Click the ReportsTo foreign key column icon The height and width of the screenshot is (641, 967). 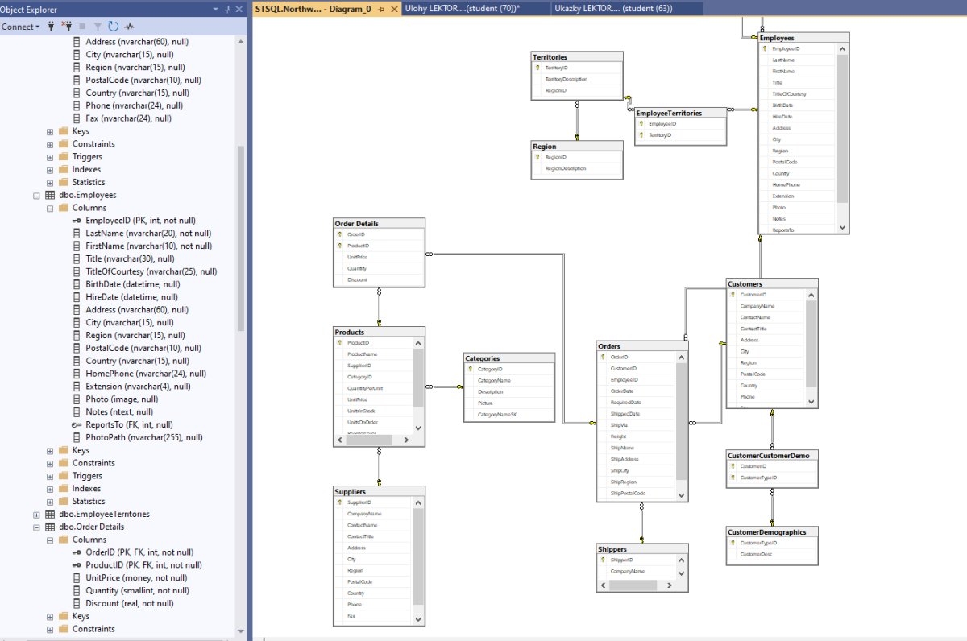click(x=77, y=424)
